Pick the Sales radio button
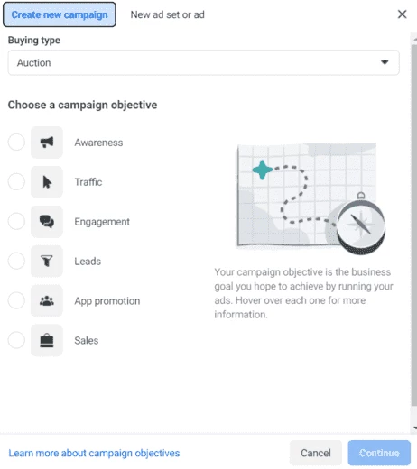This screenshot has height=469, width=417. (16, 340)
